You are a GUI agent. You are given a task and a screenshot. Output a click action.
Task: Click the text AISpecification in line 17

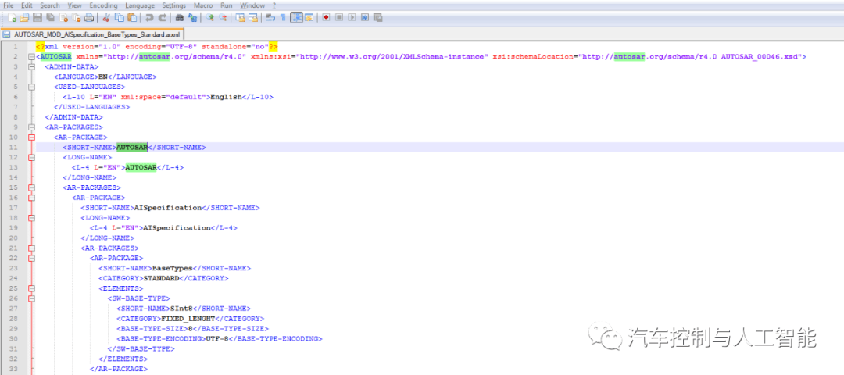click(168, 208)
